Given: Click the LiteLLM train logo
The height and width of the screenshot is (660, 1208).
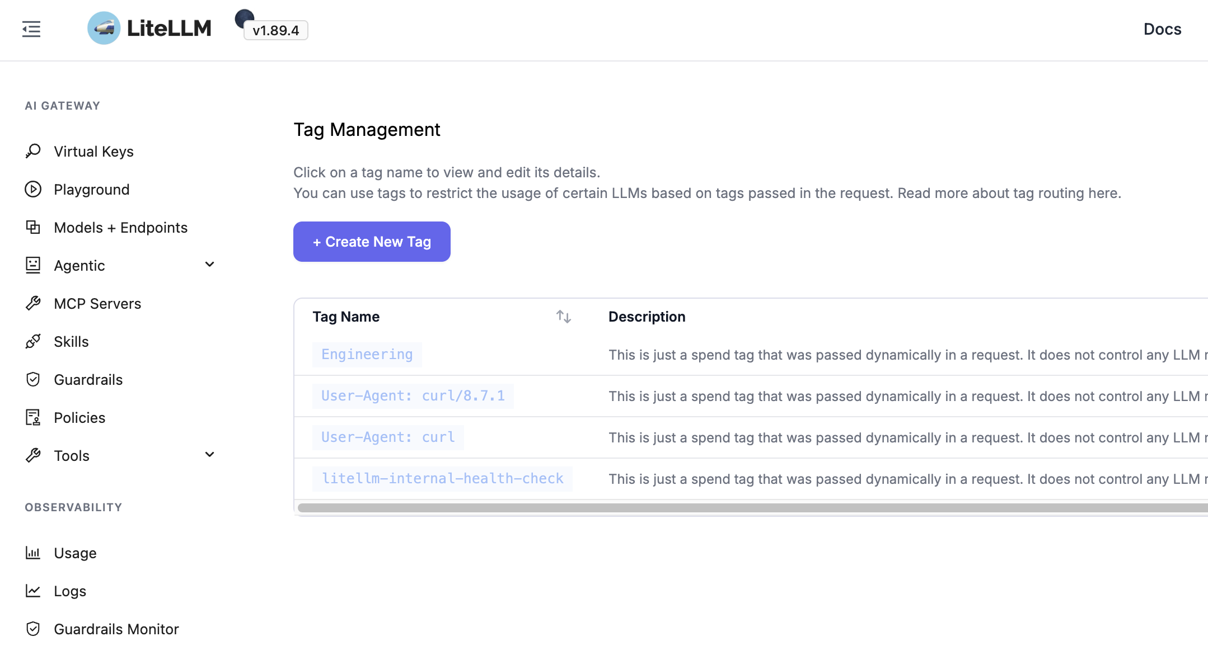Looking at the screenshot, I should 104,28.
